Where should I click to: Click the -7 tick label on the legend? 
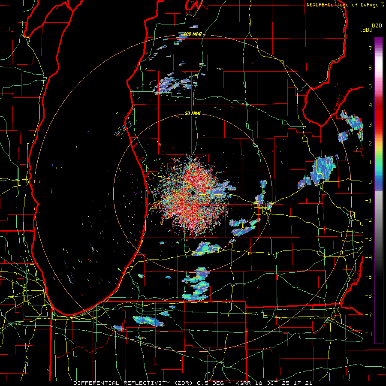pyautogui.click(x=368, y=315)
